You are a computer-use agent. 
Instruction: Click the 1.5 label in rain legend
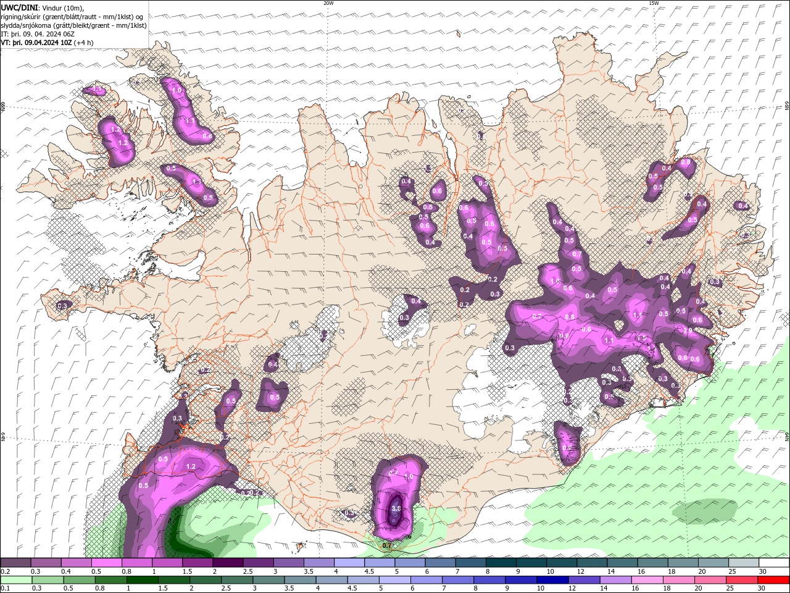[x=163, y=588]
